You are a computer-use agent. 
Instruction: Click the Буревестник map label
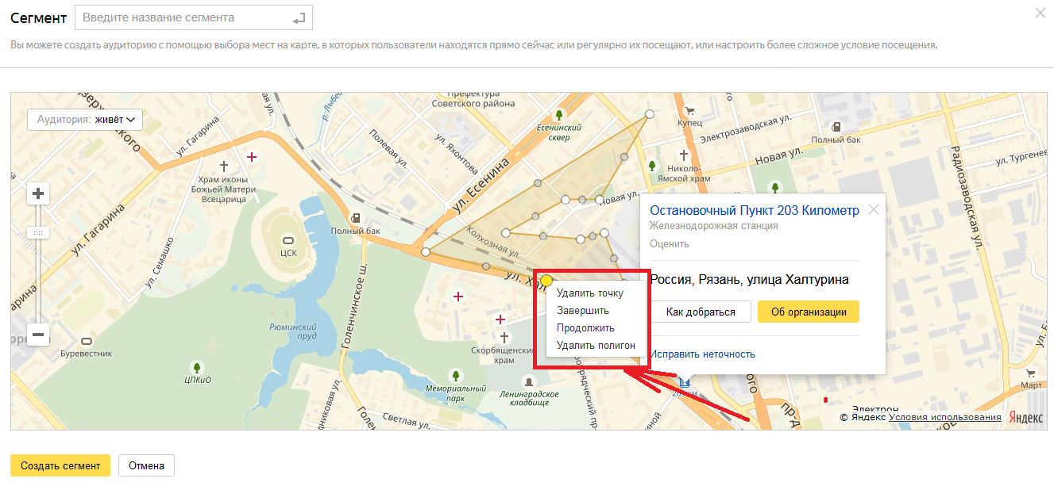tap(86, 354)
